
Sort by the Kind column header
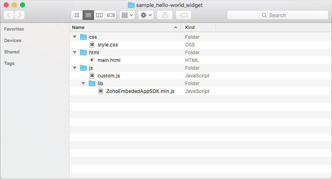(196, 27)
